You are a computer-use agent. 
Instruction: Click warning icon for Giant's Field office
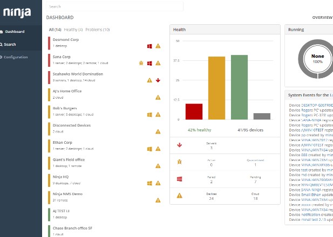[158, 166]
